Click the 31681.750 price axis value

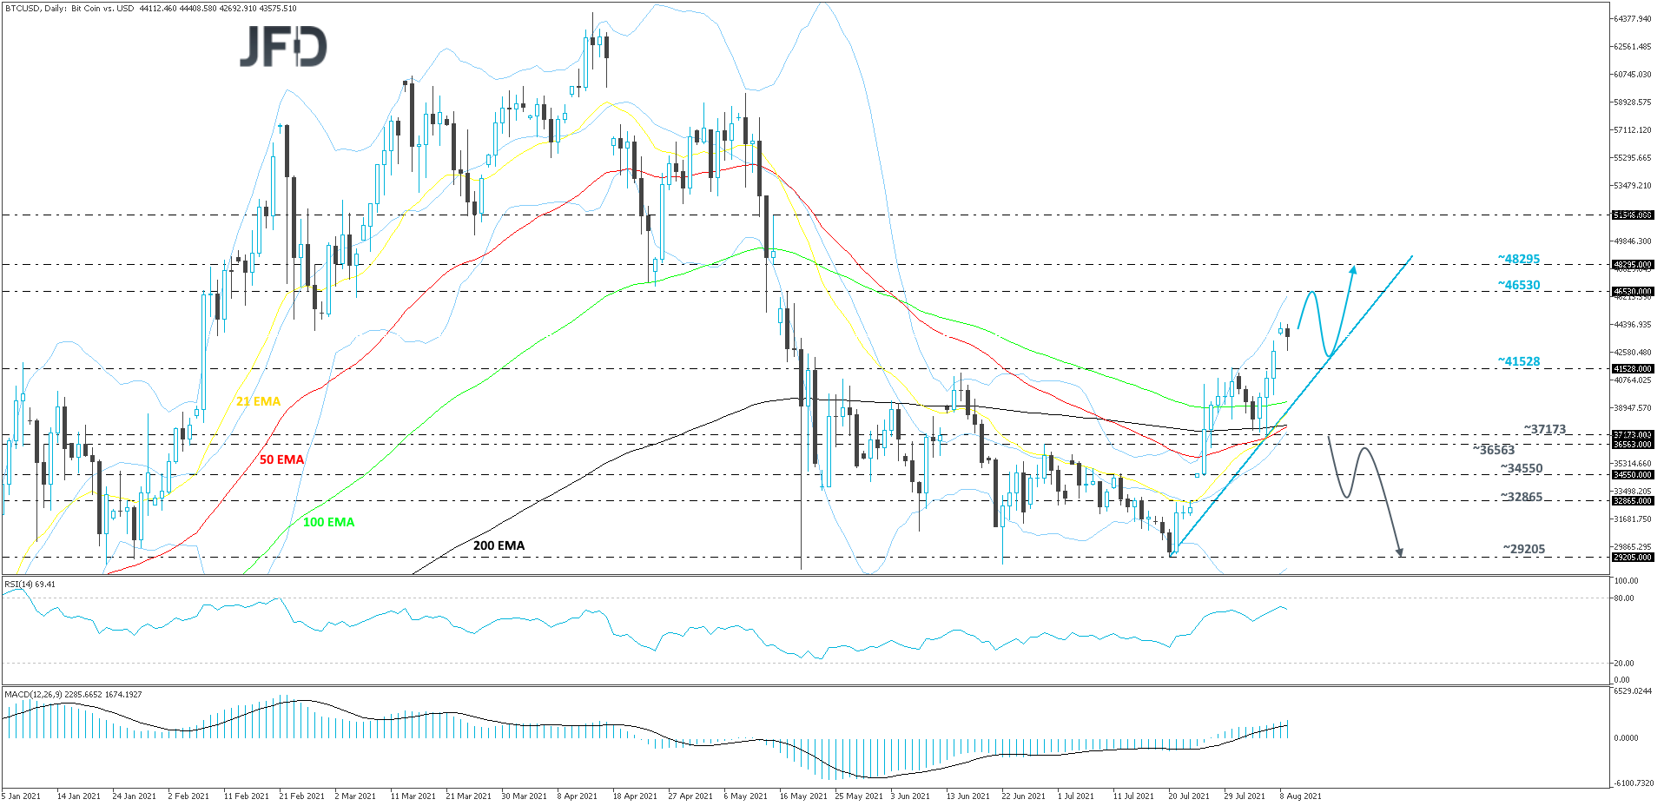point(1633,519)
